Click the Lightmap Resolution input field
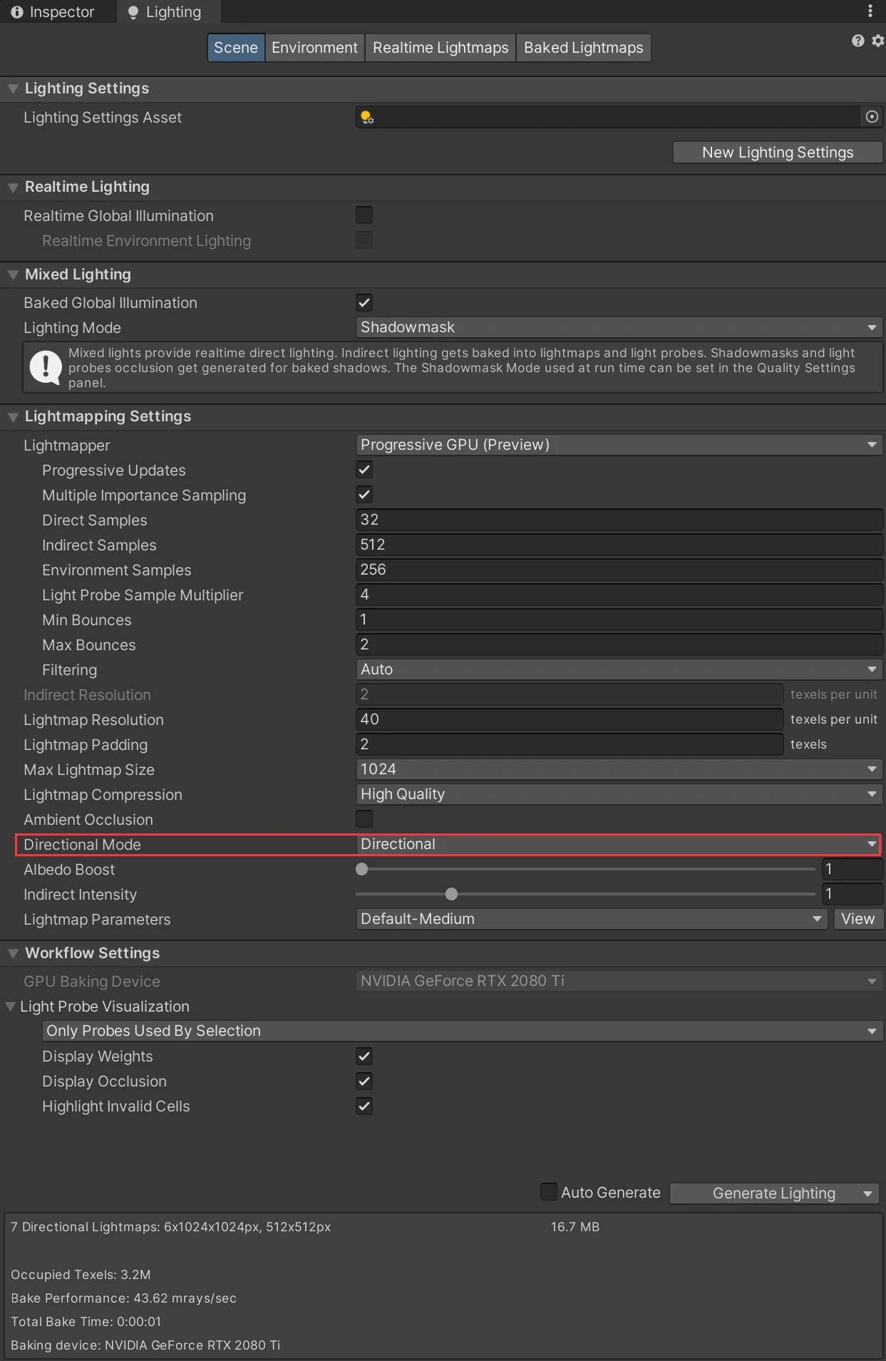The height and width of the screenshot is (1361, 886). point(569,719)
